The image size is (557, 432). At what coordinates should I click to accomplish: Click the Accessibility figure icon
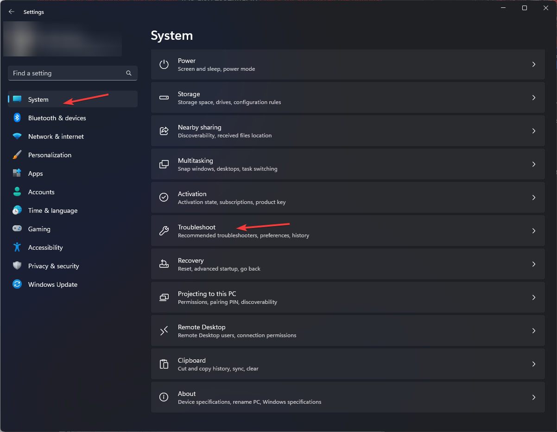[17, 247]
